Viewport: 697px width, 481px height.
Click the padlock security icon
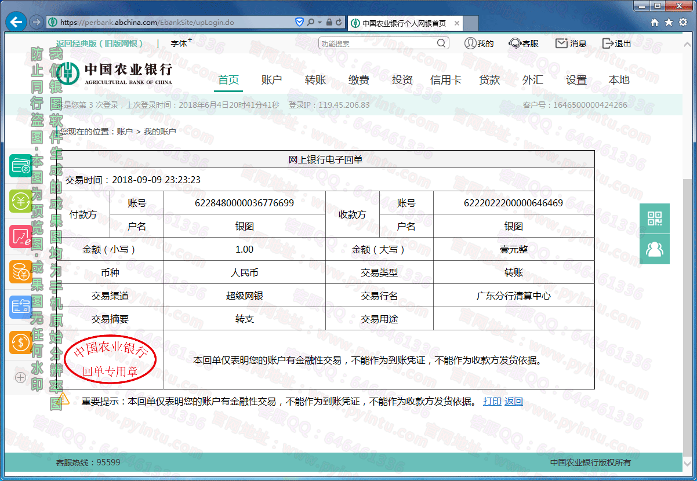point(329,22)
